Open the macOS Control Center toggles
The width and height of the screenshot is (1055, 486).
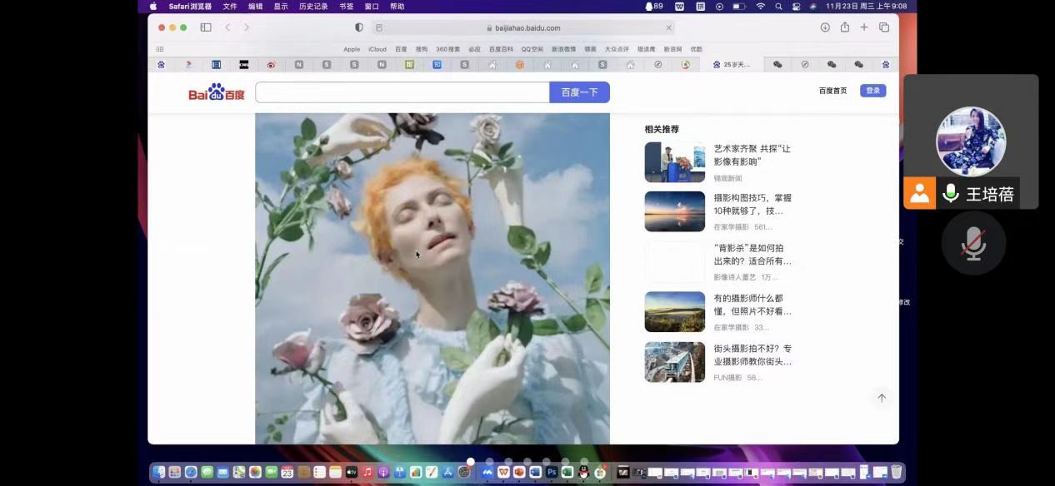point(796,6)
